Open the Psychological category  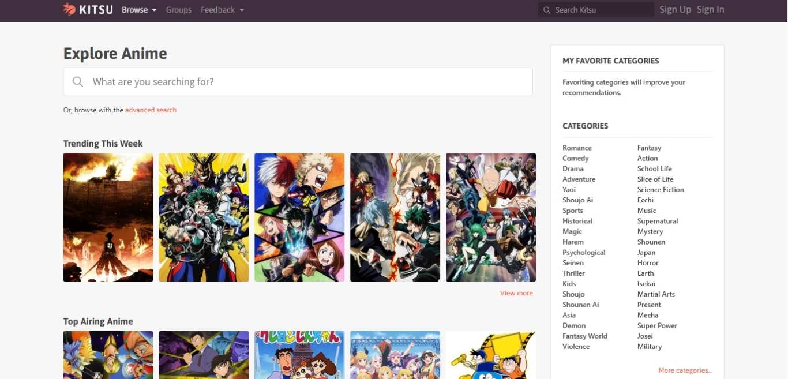click(584, 253)
